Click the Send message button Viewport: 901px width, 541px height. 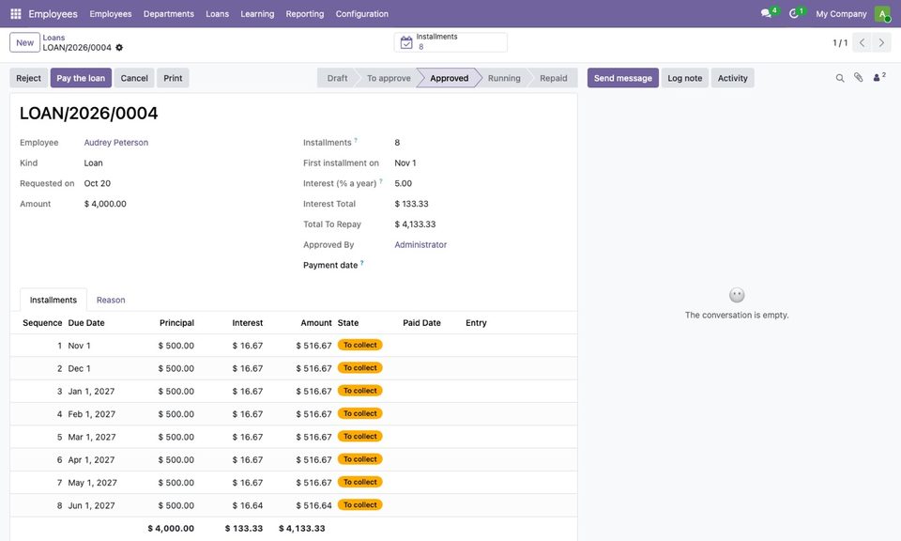(x=623, y=78)
